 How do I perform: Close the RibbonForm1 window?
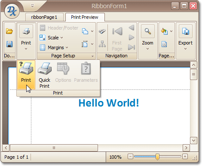(193, 6)
